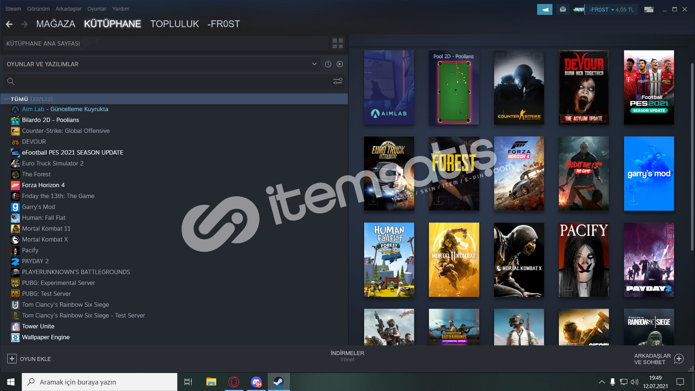Switch to Big Picture mode icon

tap(649, 9)
